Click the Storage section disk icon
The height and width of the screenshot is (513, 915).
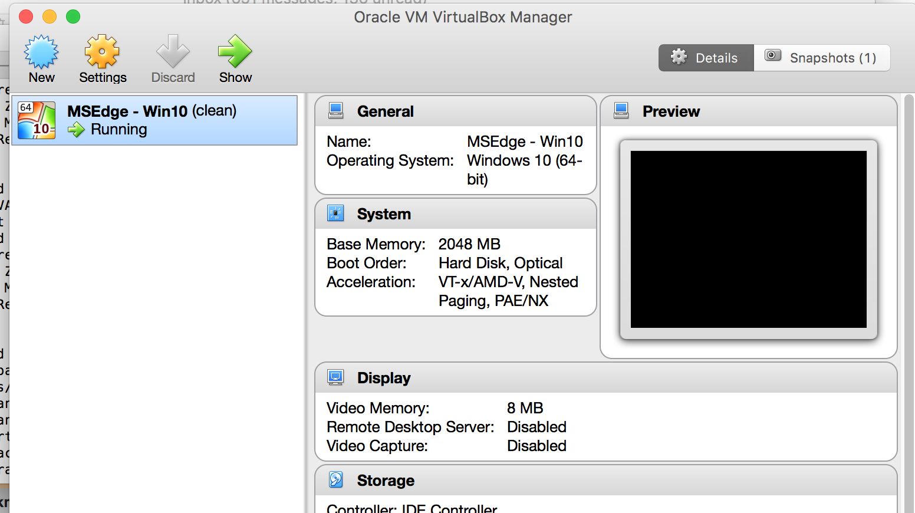336,480
